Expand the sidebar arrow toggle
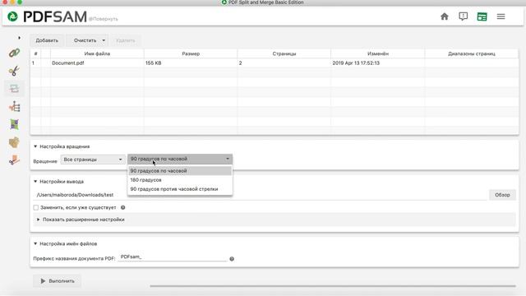 pos(19,38)
